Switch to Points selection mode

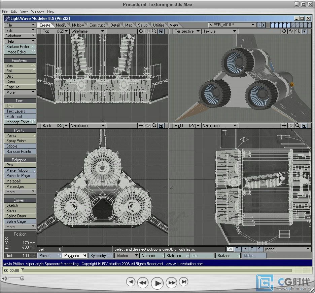point(49,256)
